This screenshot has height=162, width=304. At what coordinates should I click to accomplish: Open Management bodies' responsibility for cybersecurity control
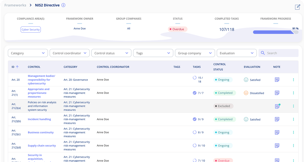tap(42, 80)
